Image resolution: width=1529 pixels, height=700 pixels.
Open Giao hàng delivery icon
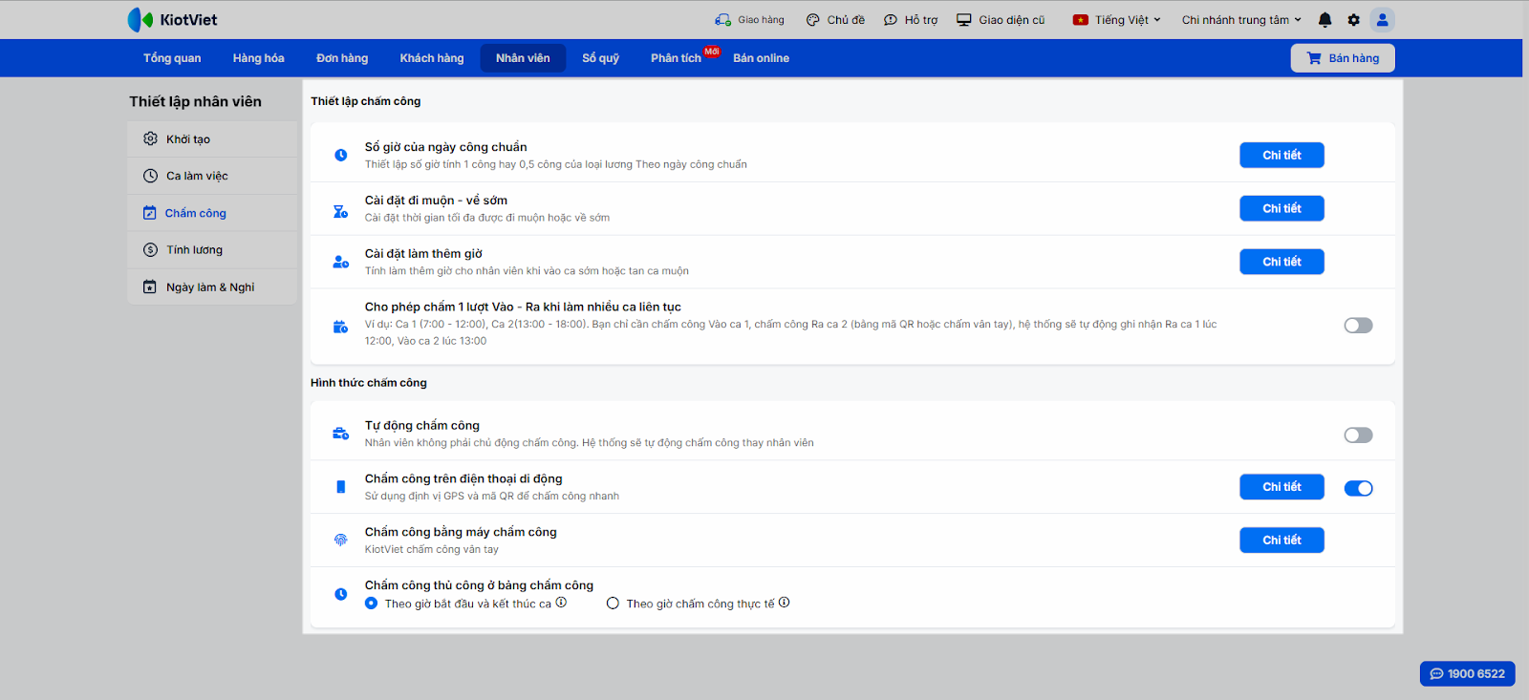pyautogui.click(x=749, y=20)
